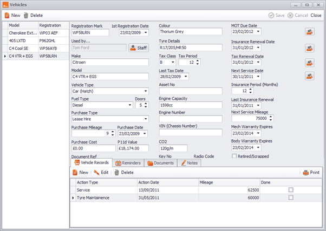This screenshot has height=231, width=326.
Task: Click the Purchase Cost field
Action: click(93, 148)
